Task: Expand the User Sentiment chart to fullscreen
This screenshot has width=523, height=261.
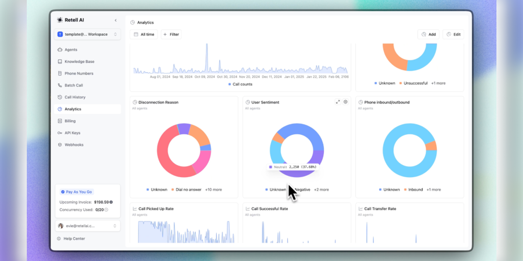Action: 338,102
